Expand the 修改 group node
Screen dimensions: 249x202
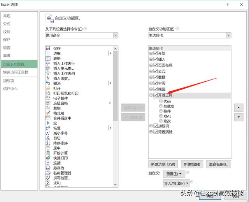(x=161, y=121)
